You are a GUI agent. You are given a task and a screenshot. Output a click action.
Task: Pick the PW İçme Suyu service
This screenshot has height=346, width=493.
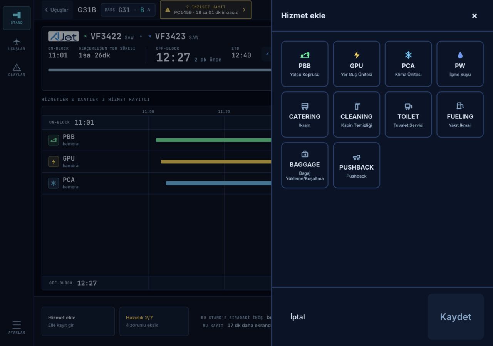click(x=460, y=64)
